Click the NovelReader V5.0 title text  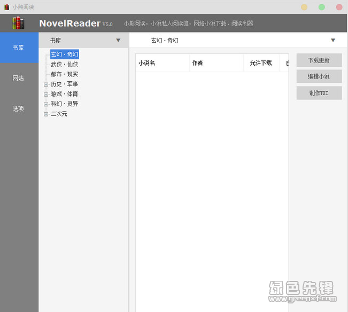pos(76,24)
